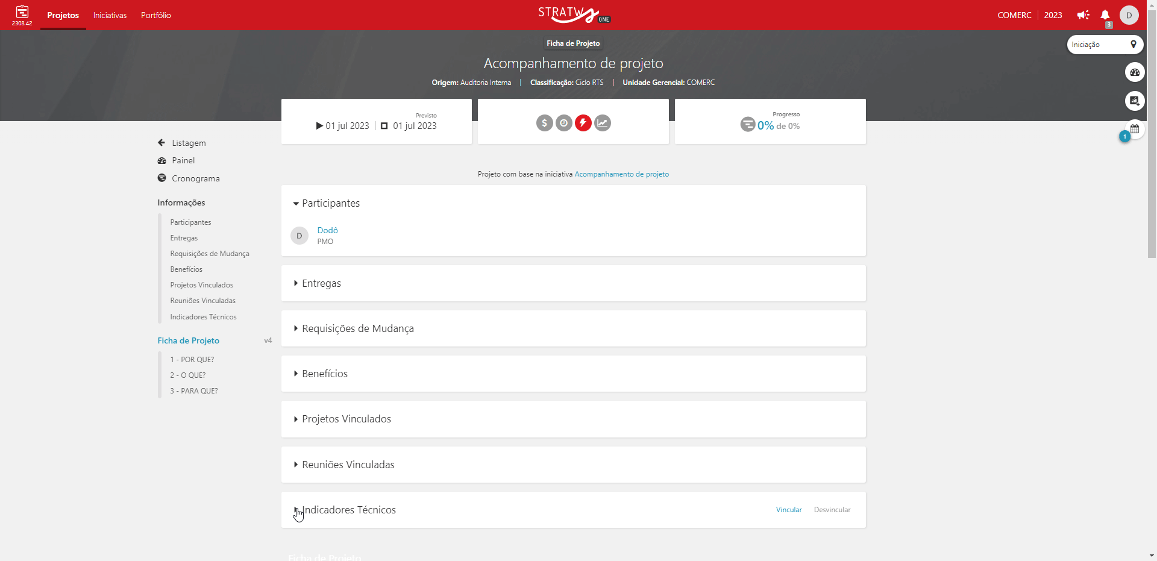Expand the Projetos Vinculados section
The image size is (1157, 561).
(296, 419)
